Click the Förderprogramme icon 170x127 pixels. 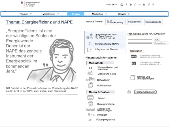point(90,120)
